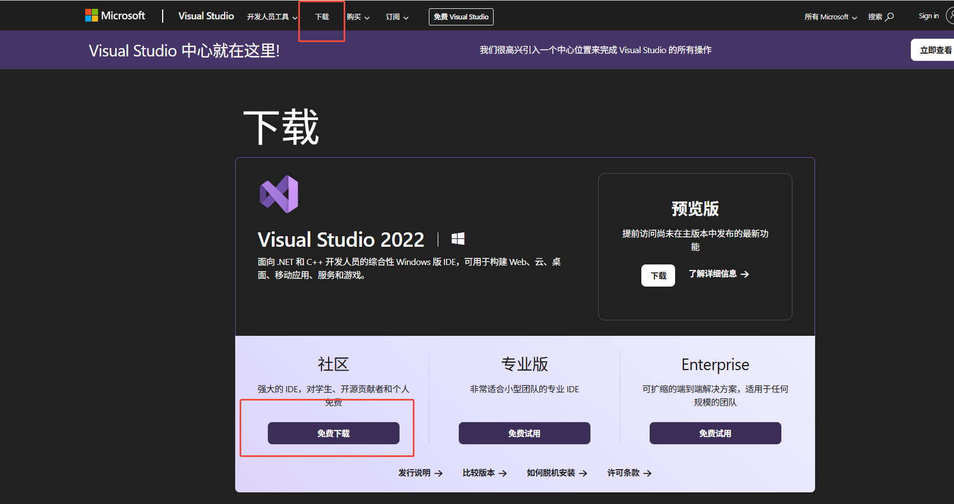Click the 搜索 label in header
Viewport: 954px width, 504px height.
[x=875, y=17]
